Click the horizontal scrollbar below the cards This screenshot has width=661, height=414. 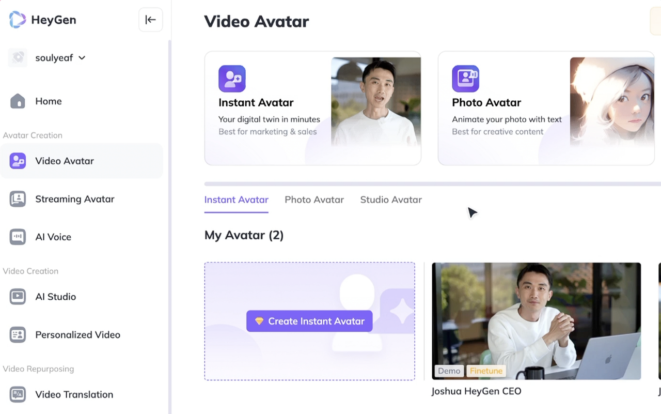pyautogui.click(x=432, y=183)
